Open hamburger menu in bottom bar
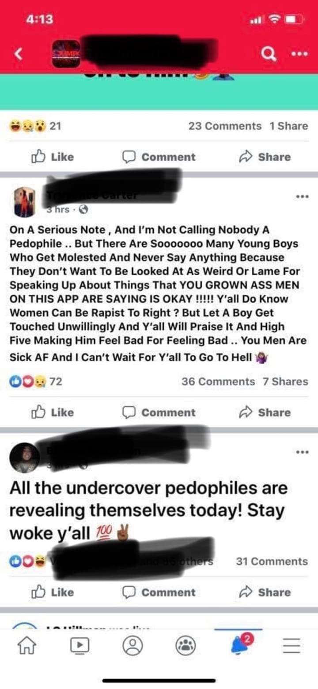 coord(291,647)
